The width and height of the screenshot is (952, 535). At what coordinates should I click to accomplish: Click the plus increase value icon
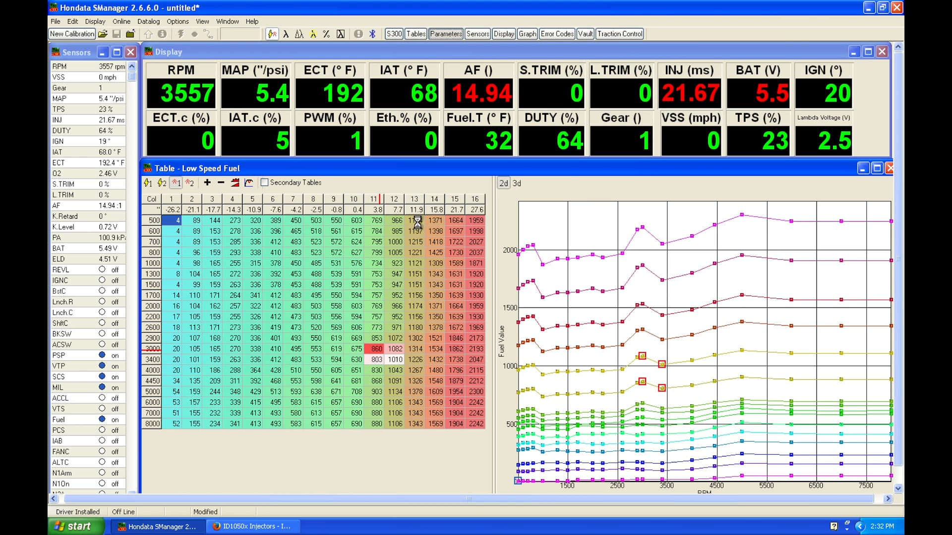(x=207, y=183)
